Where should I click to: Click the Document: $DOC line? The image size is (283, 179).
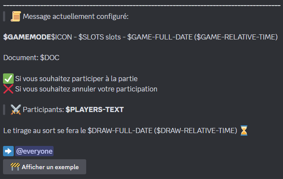(31, 58)
